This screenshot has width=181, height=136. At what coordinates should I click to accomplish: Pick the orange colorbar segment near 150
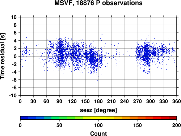[x=134, y=118]
